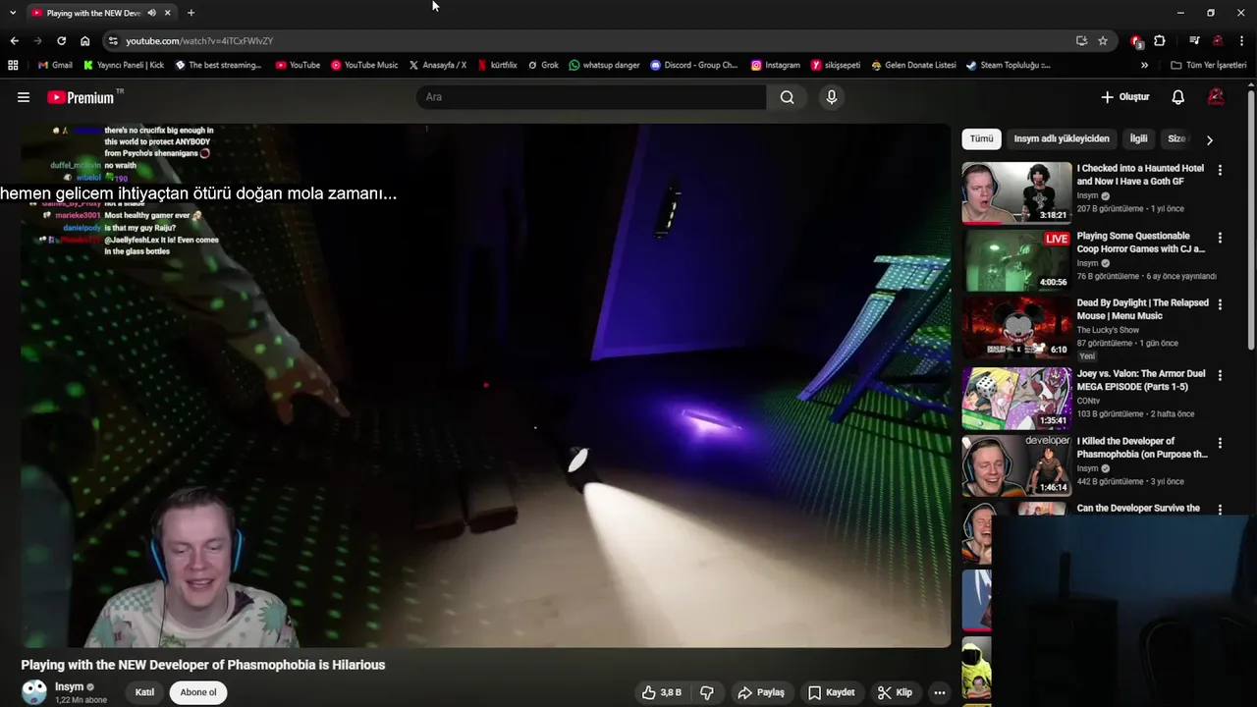The height and width of the screenshot is (707, 1257).
Task: Open the apps grid in bookmarks bar
Action: pyautogui.click(x=13, y=65)
